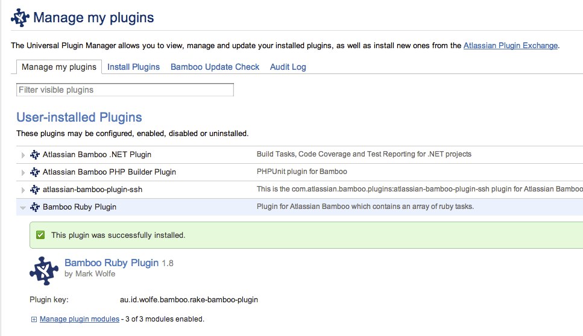The height and width of the screenshot is (336, 583).
Task: Click the 3 of 3 modules enabled text
Action: point(165,319)
